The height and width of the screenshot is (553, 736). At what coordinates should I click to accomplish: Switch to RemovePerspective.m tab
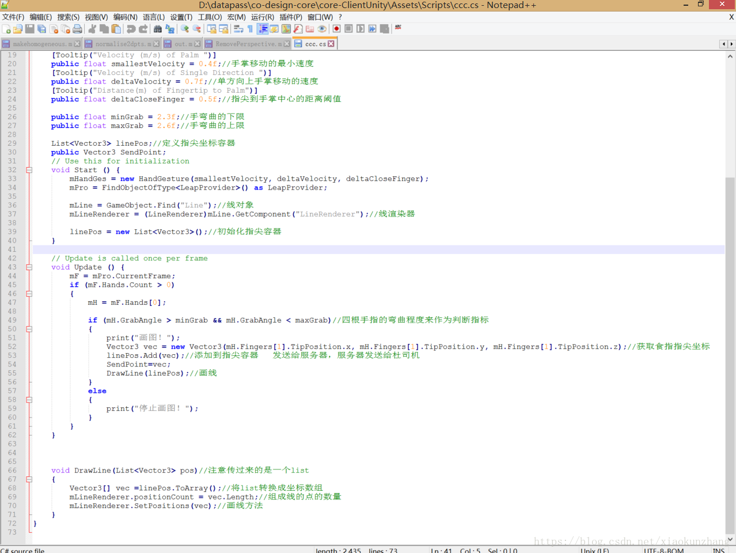click(248, 44)
